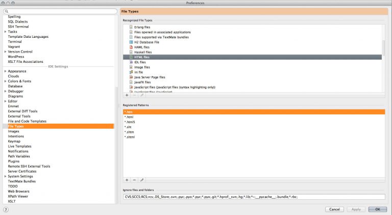392x215 pixels.
Task: Click the Erlang files type icon
Action: coord(131,27)
